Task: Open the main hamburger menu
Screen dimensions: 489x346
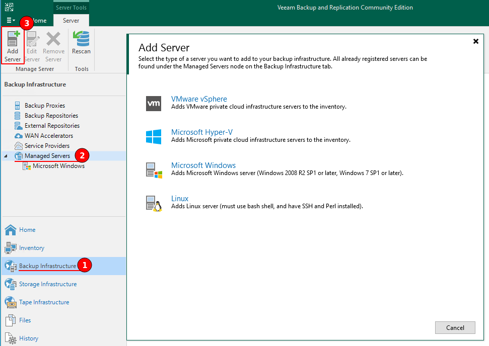Action: click(x=10, y=20)
